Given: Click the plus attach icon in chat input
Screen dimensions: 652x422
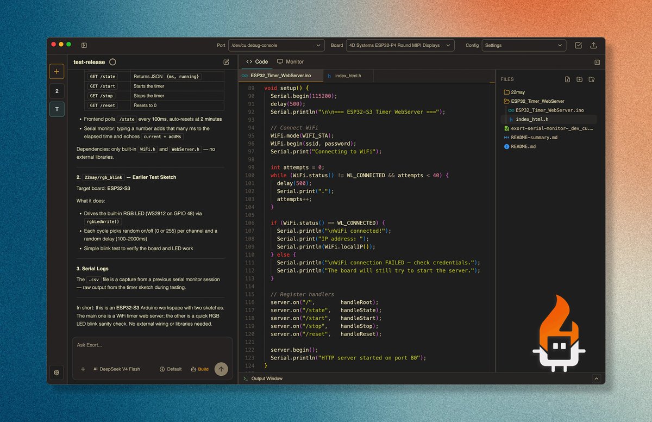Looking at the screenshot, I should coord(83,369).
